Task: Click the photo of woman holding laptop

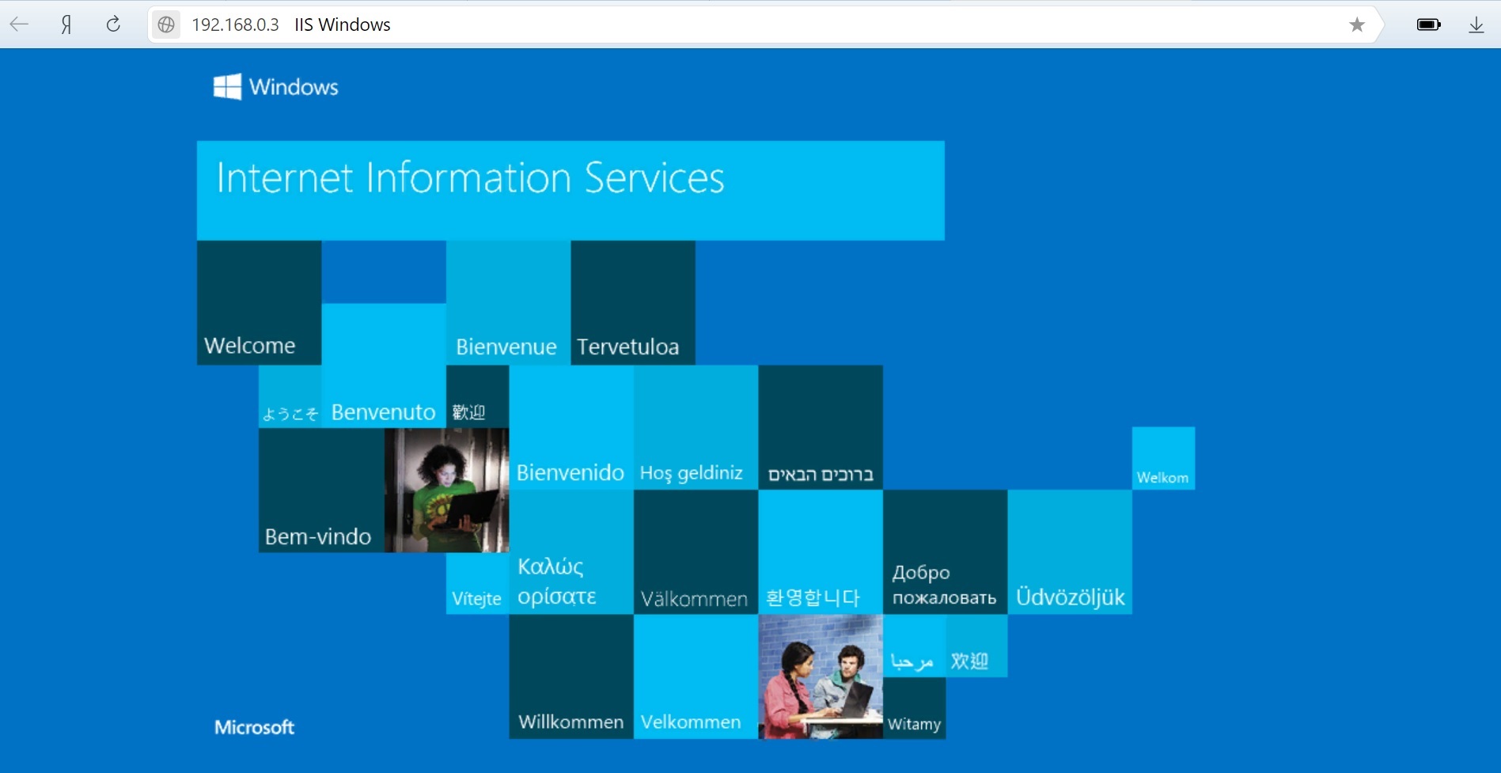Action: click(446, 490)
